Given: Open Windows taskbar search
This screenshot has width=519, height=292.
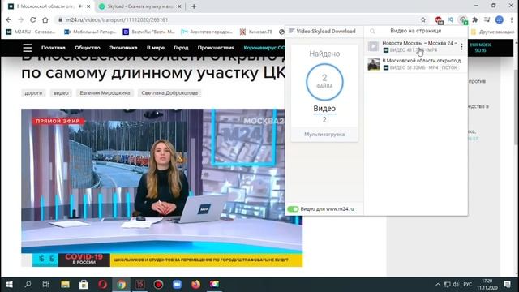Looking at the screenshot, I should coord(28,285).
